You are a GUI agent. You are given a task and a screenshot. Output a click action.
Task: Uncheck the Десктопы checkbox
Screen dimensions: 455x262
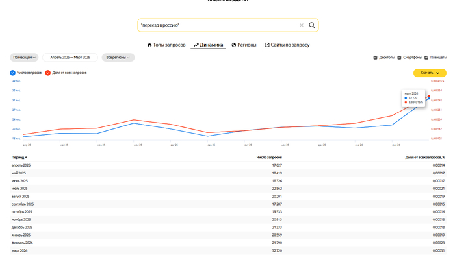(375, 58)
